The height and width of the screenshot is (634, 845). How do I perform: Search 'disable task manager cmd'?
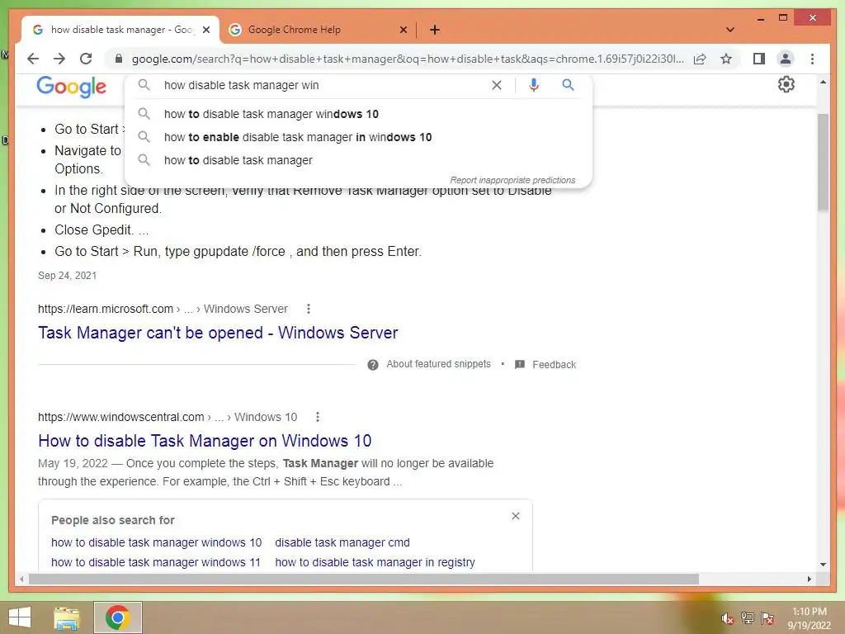point(342,542)
